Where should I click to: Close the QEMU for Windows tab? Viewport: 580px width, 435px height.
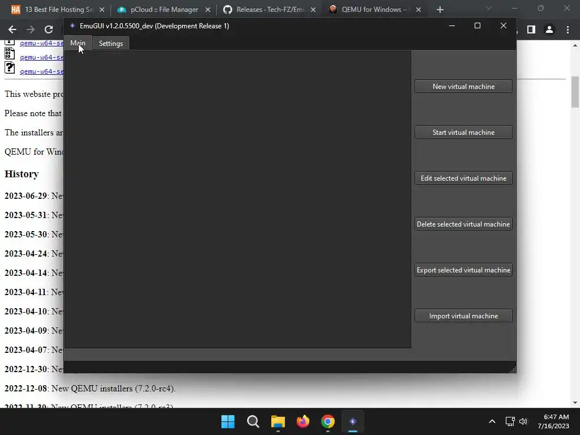click(x=419, y=10)
